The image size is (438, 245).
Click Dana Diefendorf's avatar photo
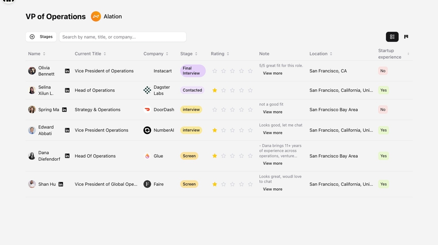32,156
